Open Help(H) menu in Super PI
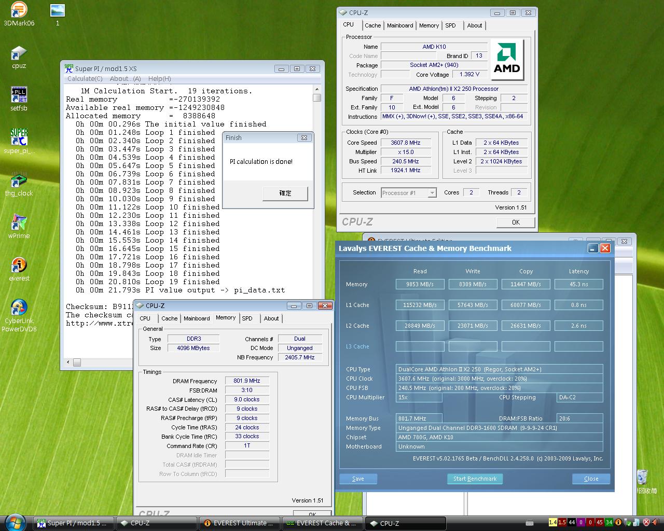This screenshot has height=531, width=664. pyautogui.click(x=159, y=79)
